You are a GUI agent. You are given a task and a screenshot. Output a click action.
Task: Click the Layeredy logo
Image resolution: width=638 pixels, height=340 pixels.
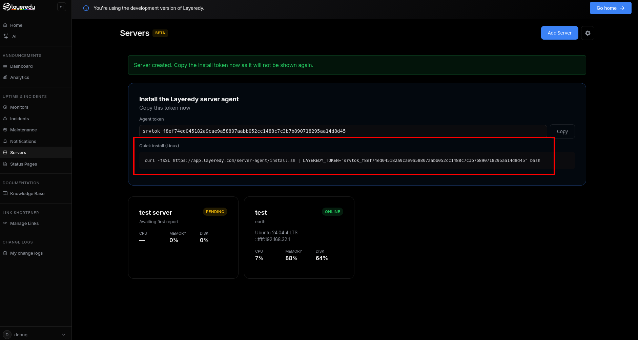coord(19,7)
